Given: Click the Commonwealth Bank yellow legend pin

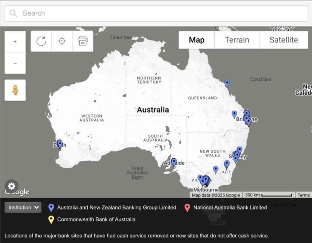Looking at the screenshot, I should pyautogui.click(x=51, y=219).
